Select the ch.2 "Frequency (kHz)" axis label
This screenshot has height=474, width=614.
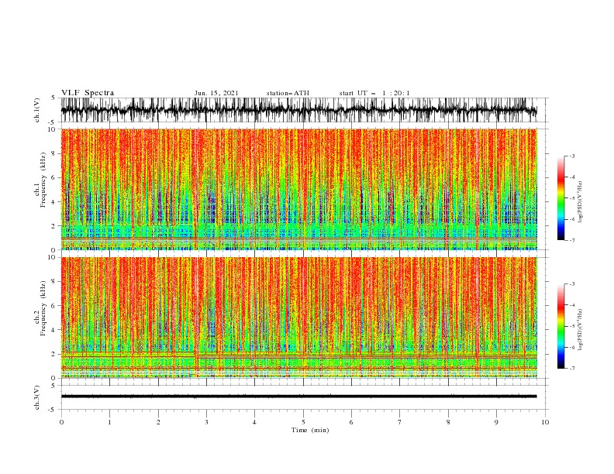43,307
